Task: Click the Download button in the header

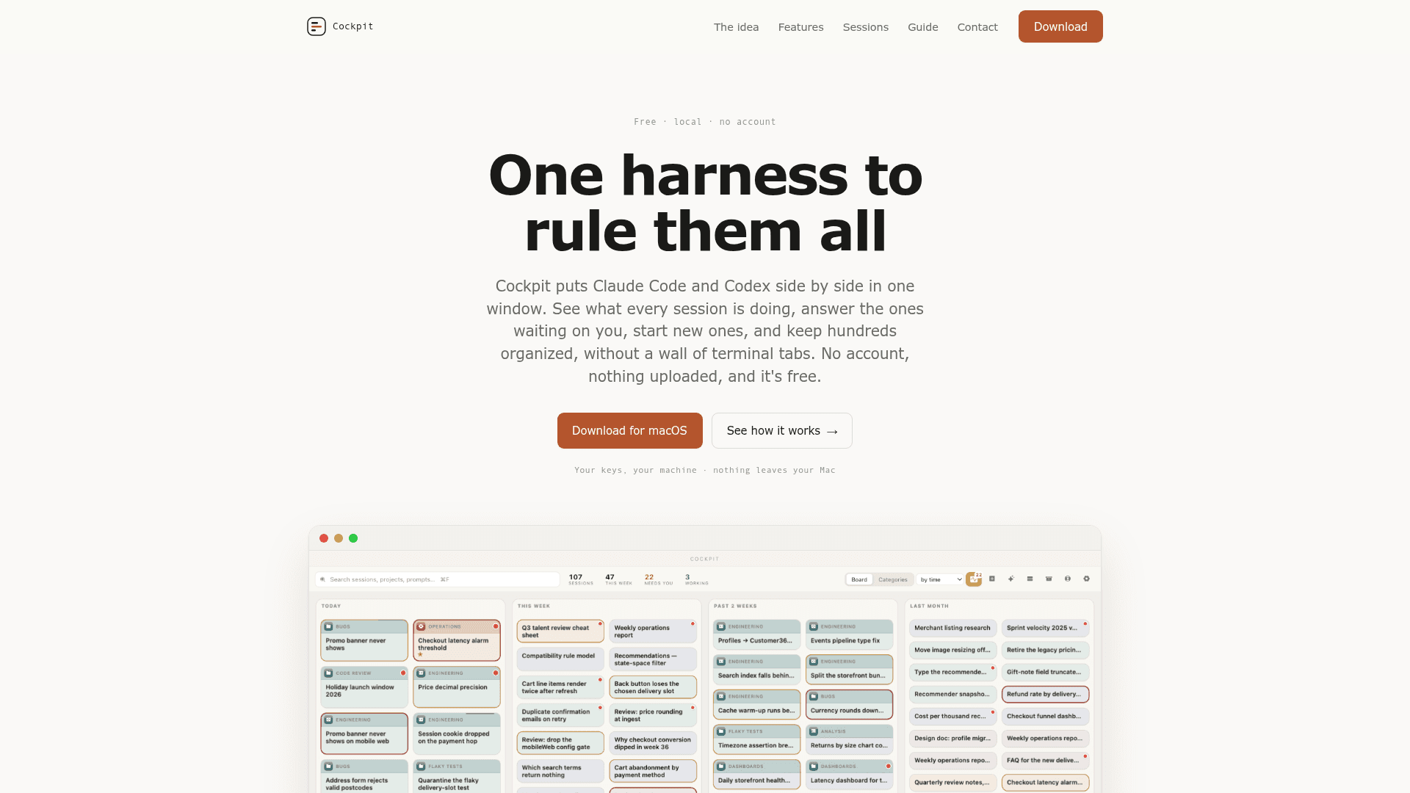Action: (x=1060, y=26)
